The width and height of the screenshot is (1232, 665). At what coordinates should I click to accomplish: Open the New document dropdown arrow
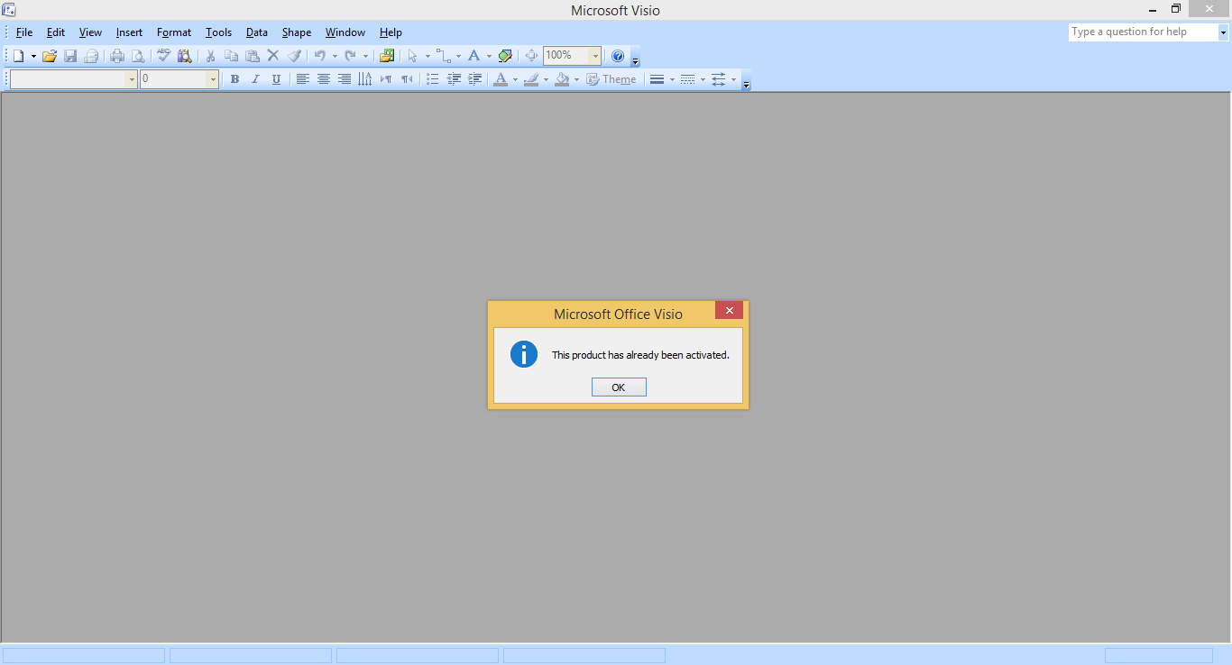click(x=33, y=56)
